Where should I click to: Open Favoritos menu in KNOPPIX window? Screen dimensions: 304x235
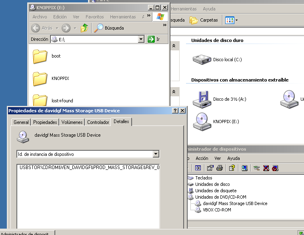tap(95, 17)
